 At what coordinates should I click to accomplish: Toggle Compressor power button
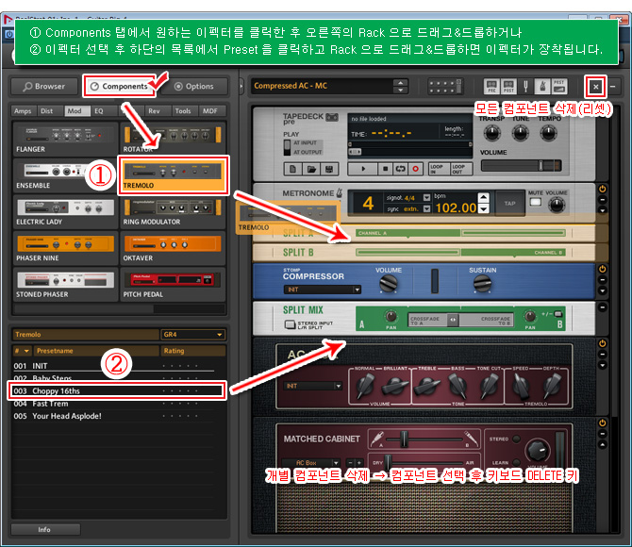(602, 269)
